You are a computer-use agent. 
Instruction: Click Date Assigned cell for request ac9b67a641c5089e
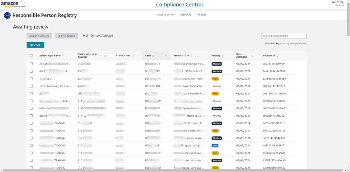click(243, 101)
